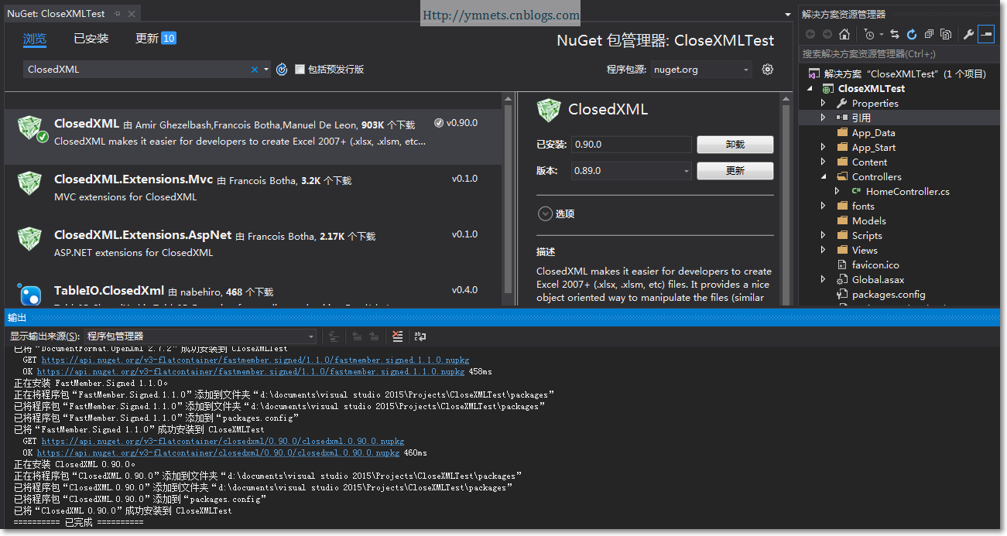Pin the NuGet CloseXMLTest tab
This screenshot has height=536, width=1007.
click(x=117, y=14)
